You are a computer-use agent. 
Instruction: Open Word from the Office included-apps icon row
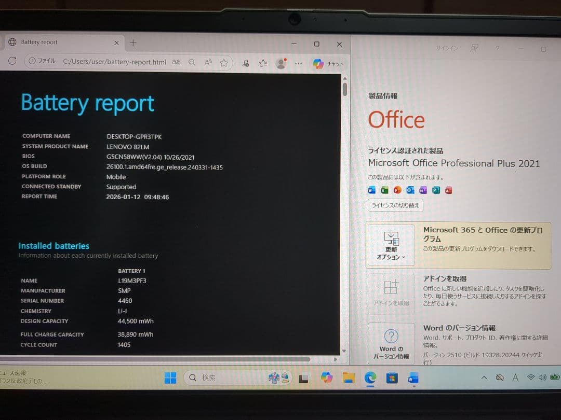(372, 190)
